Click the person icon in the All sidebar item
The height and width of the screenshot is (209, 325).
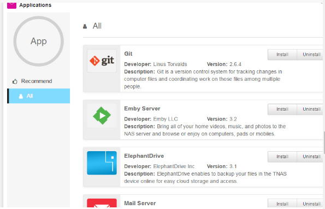(21, 97)
